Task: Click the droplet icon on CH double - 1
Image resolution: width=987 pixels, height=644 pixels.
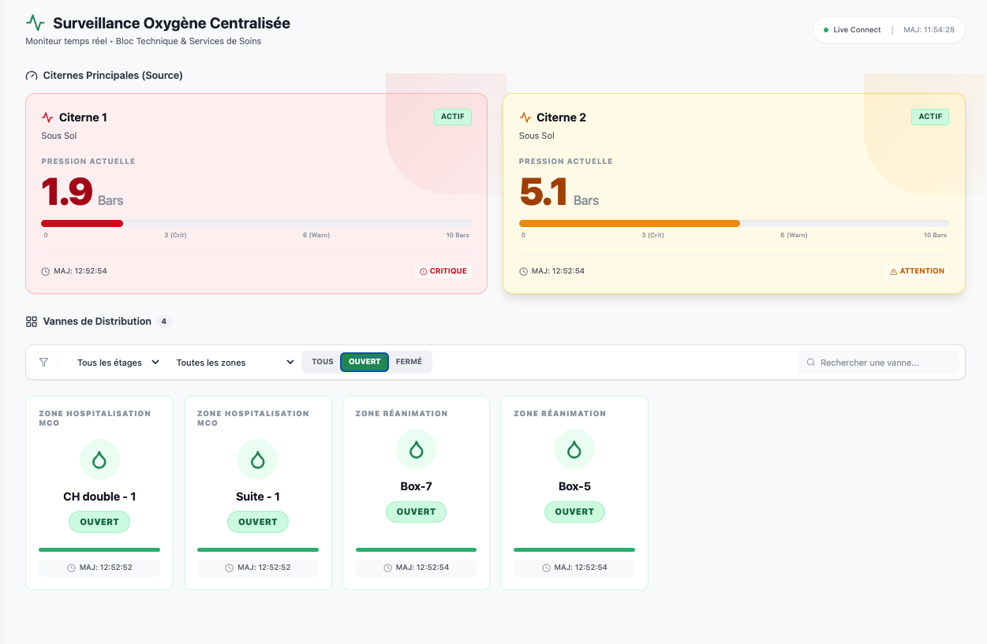Action: pos(99,460)
